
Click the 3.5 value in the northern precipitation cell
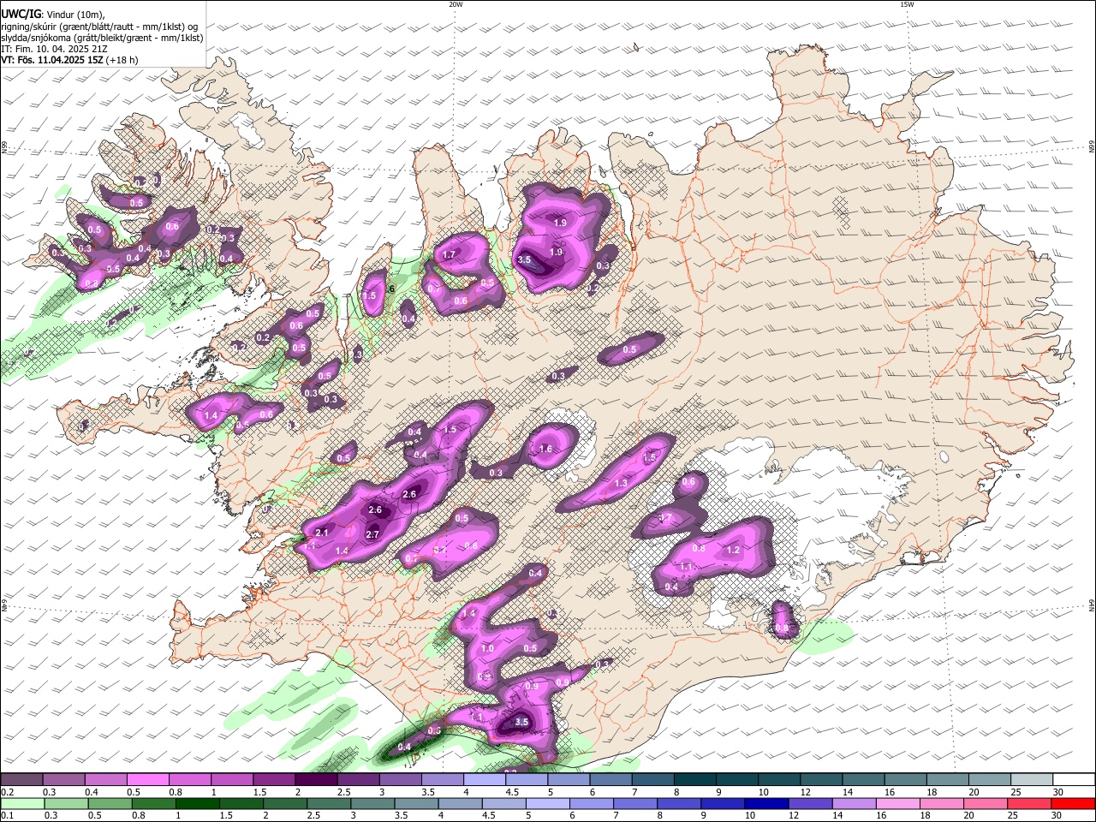525,259
